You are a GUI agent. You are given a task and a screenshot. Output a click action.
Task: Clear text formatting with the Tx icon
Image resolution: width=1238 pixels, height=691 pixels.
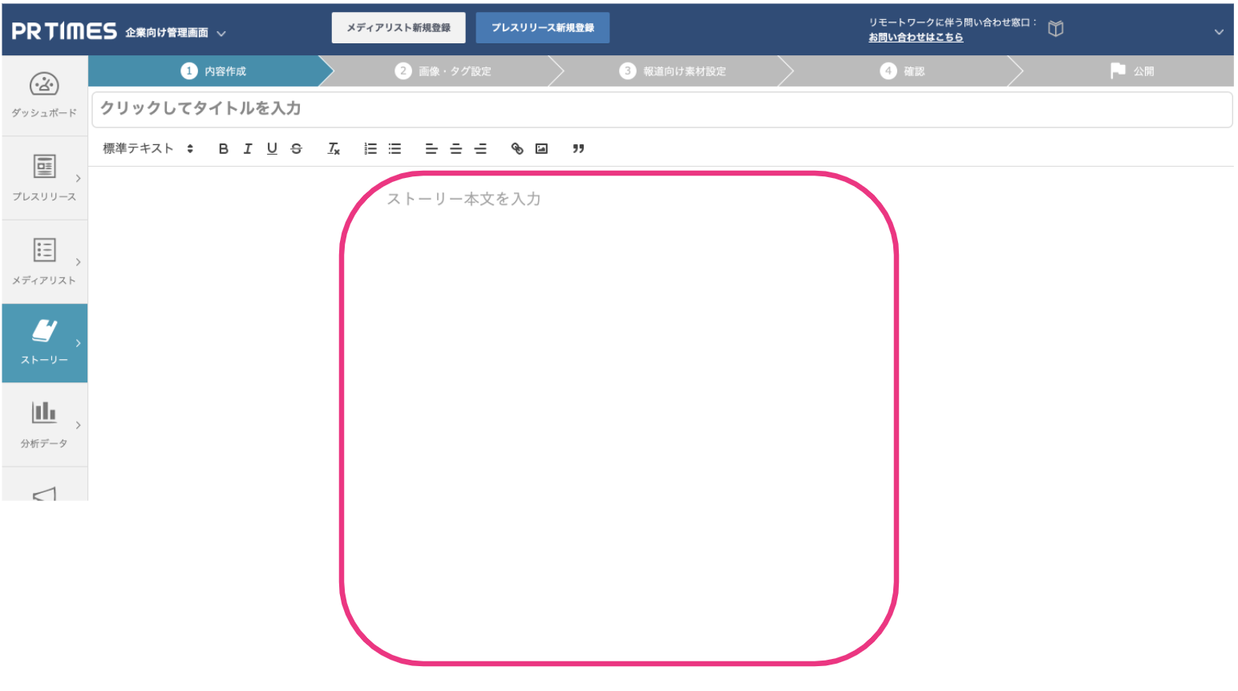coord(334,148)
